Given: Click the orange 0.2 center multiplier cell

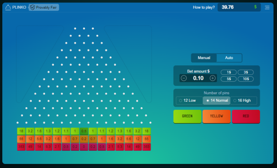Looking at the screenshot, I should pyautogui.click(x=84, y=139).
